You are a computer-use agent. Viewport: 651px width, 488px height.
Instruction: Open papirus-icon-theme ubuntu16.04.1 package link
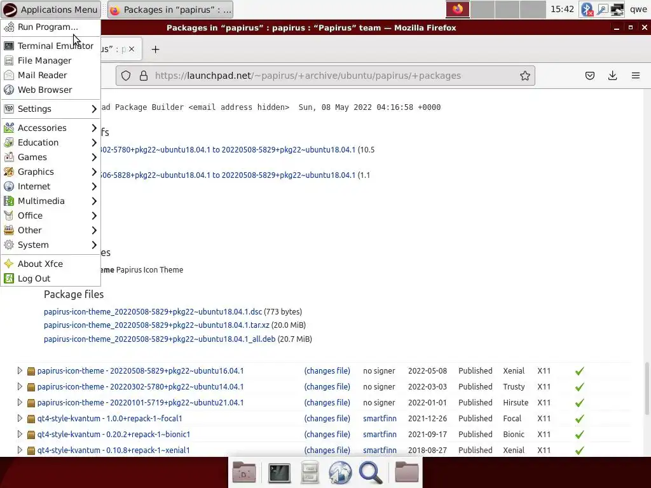pyautogui.click(x=140, y=371)
